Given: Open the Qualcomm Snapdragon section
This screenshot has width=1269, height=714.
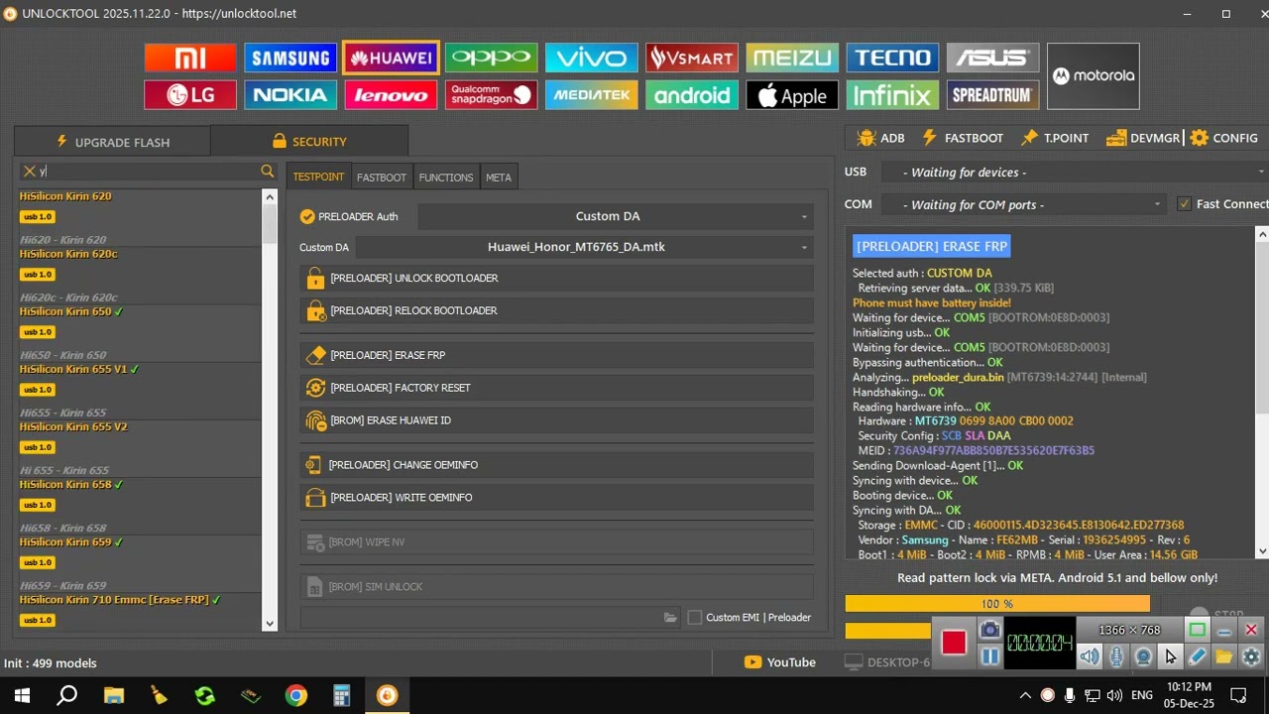Looking at the screenshot, I should tap(492, 95).
